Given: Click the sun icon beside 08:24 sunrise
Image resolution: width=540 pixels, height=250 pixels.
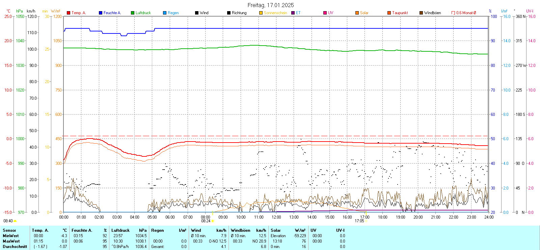Looking at the screenshot, I should click(213, 221).
